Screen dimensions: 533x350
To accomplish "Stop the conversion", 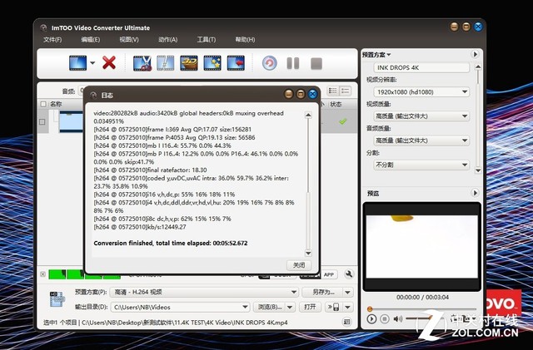I will coord(316,63).
